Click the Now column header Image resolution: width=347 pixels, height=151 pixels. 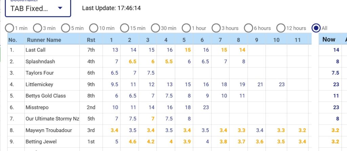click(329, 39)
